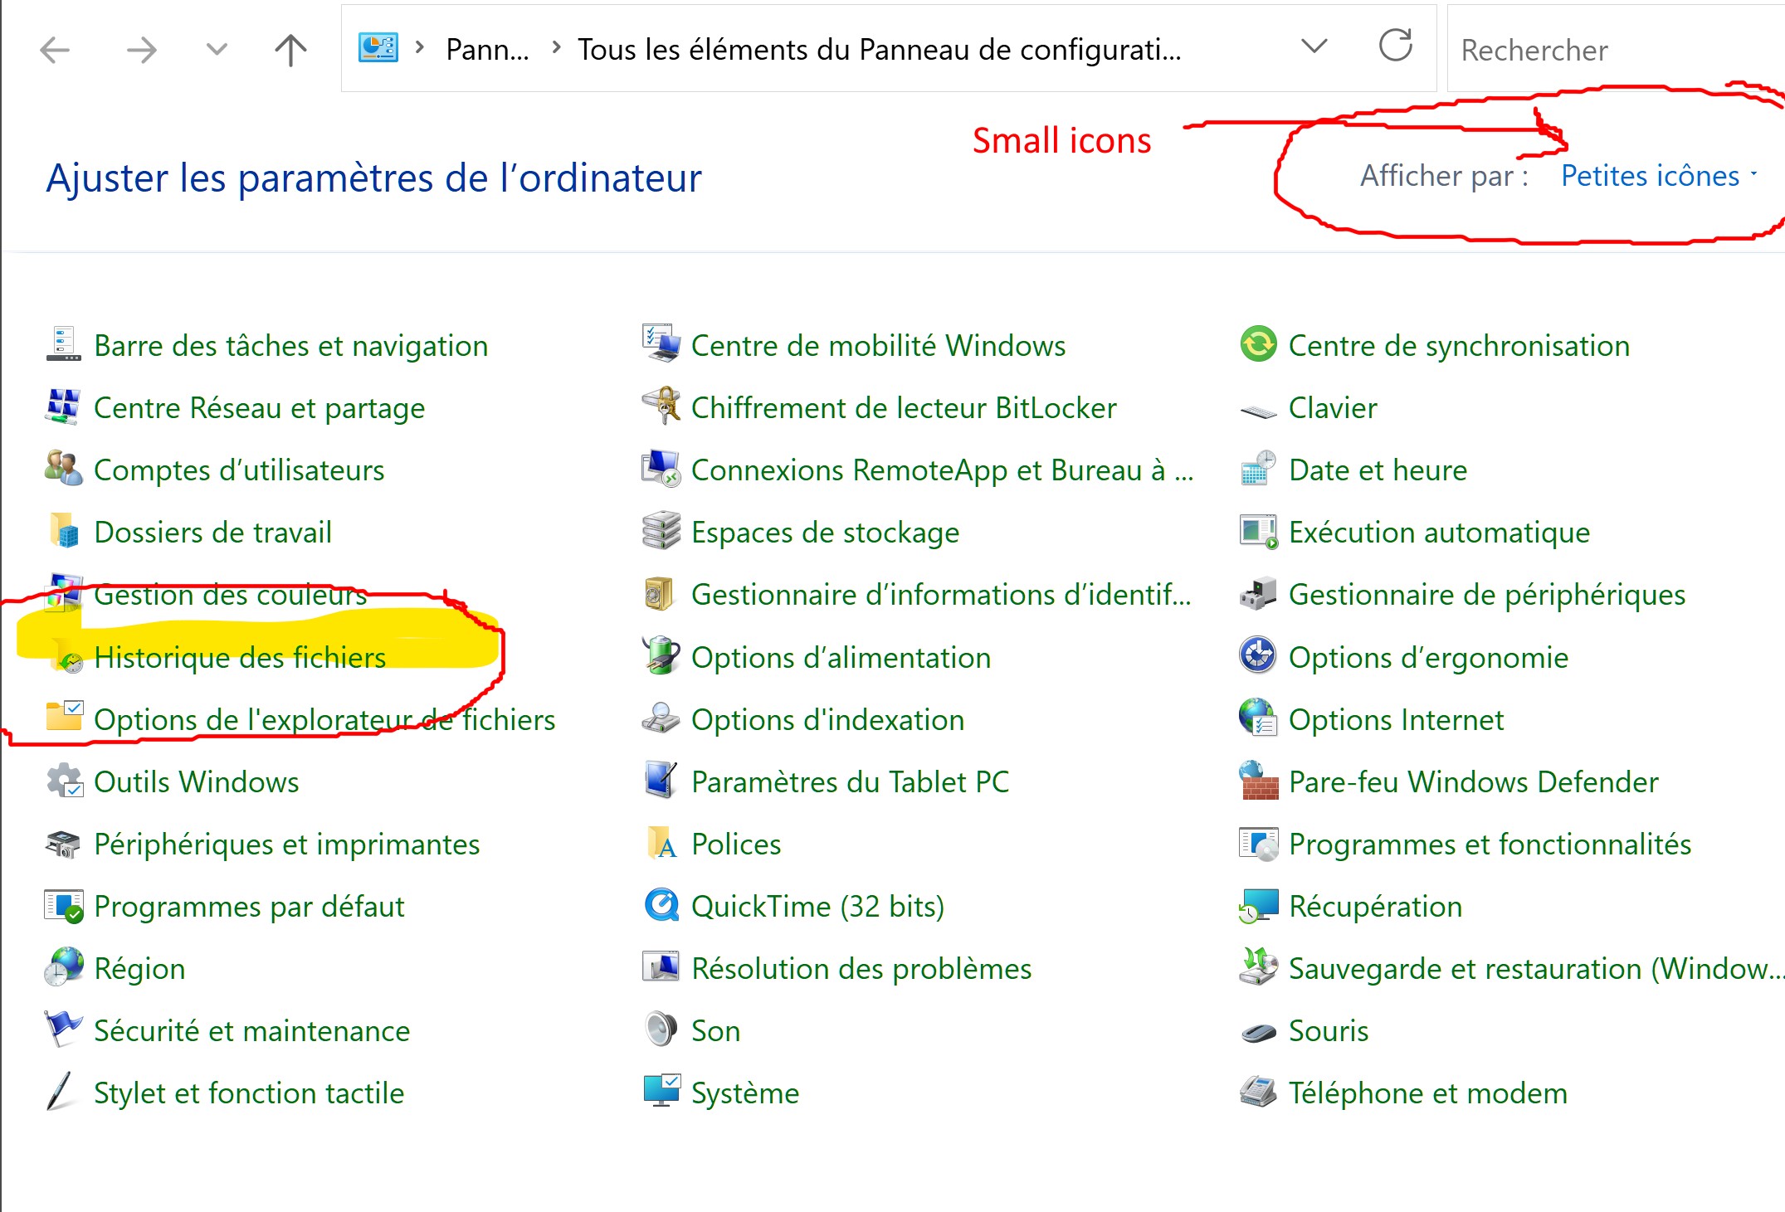Open the Centre de synchronisation green icon
The image size is (1785, 1212).
(x=1259, y=344)
